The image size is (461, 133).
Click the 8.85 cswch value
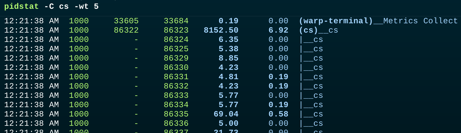point(228,58)
